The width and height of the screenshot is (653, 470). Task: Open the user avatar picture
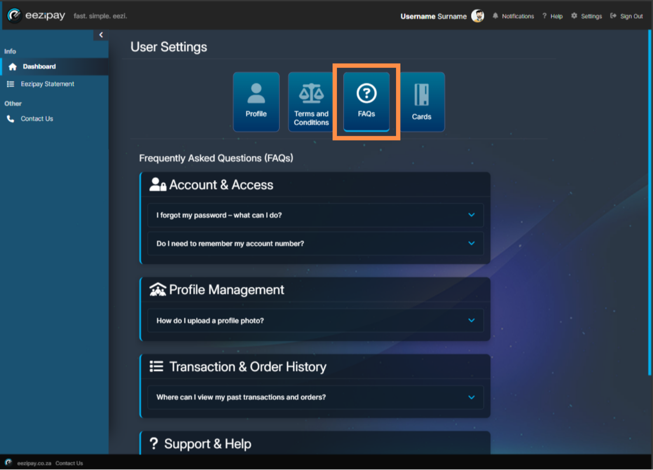coord(478,16)
